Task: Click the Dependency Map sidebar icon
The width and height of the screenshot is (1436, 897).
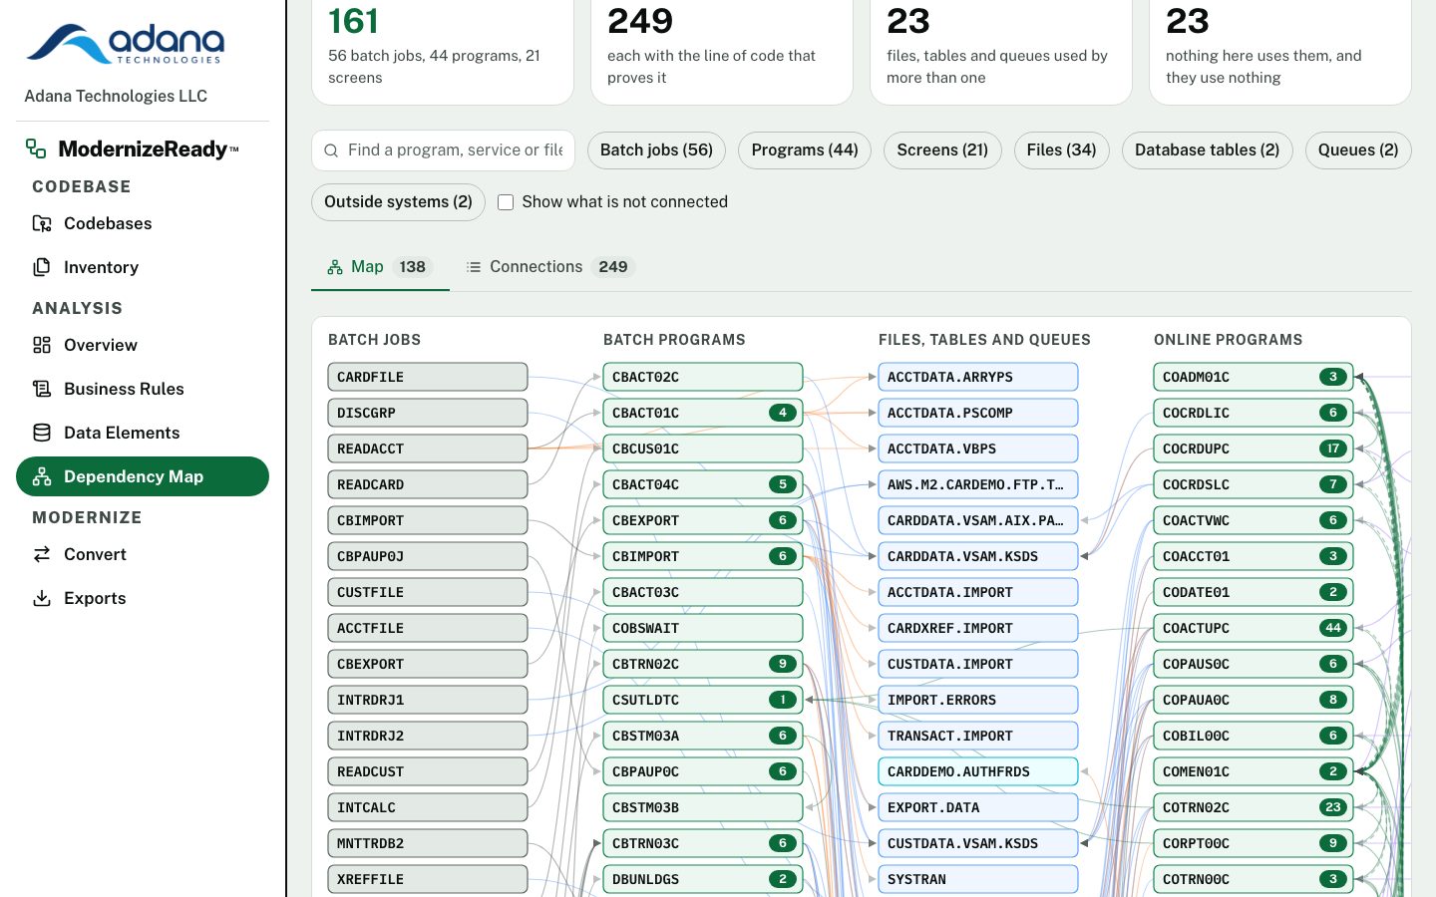Action: tap(42, 476)
